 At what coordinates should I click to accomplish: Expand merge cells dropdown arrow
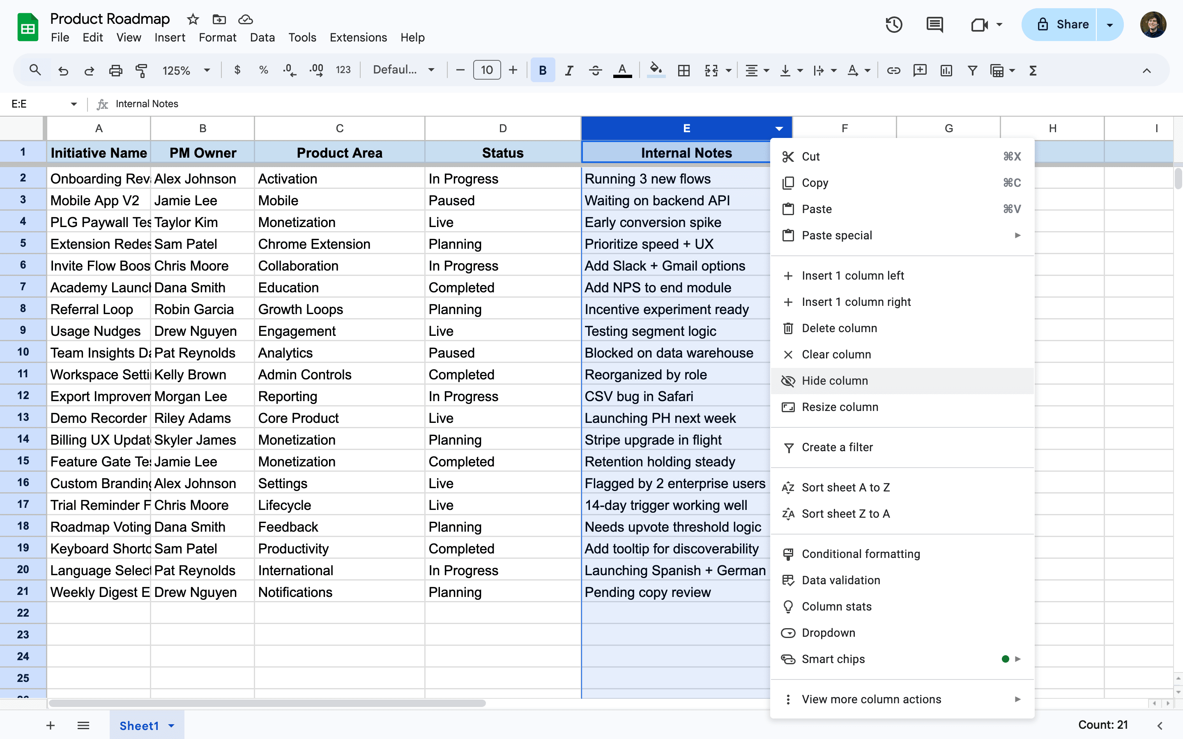pos(728,71)
